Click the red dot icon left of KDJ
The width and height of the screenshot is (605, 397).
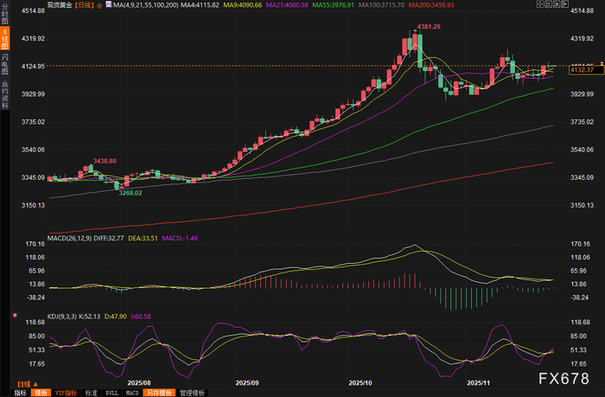tap(15, 315)
